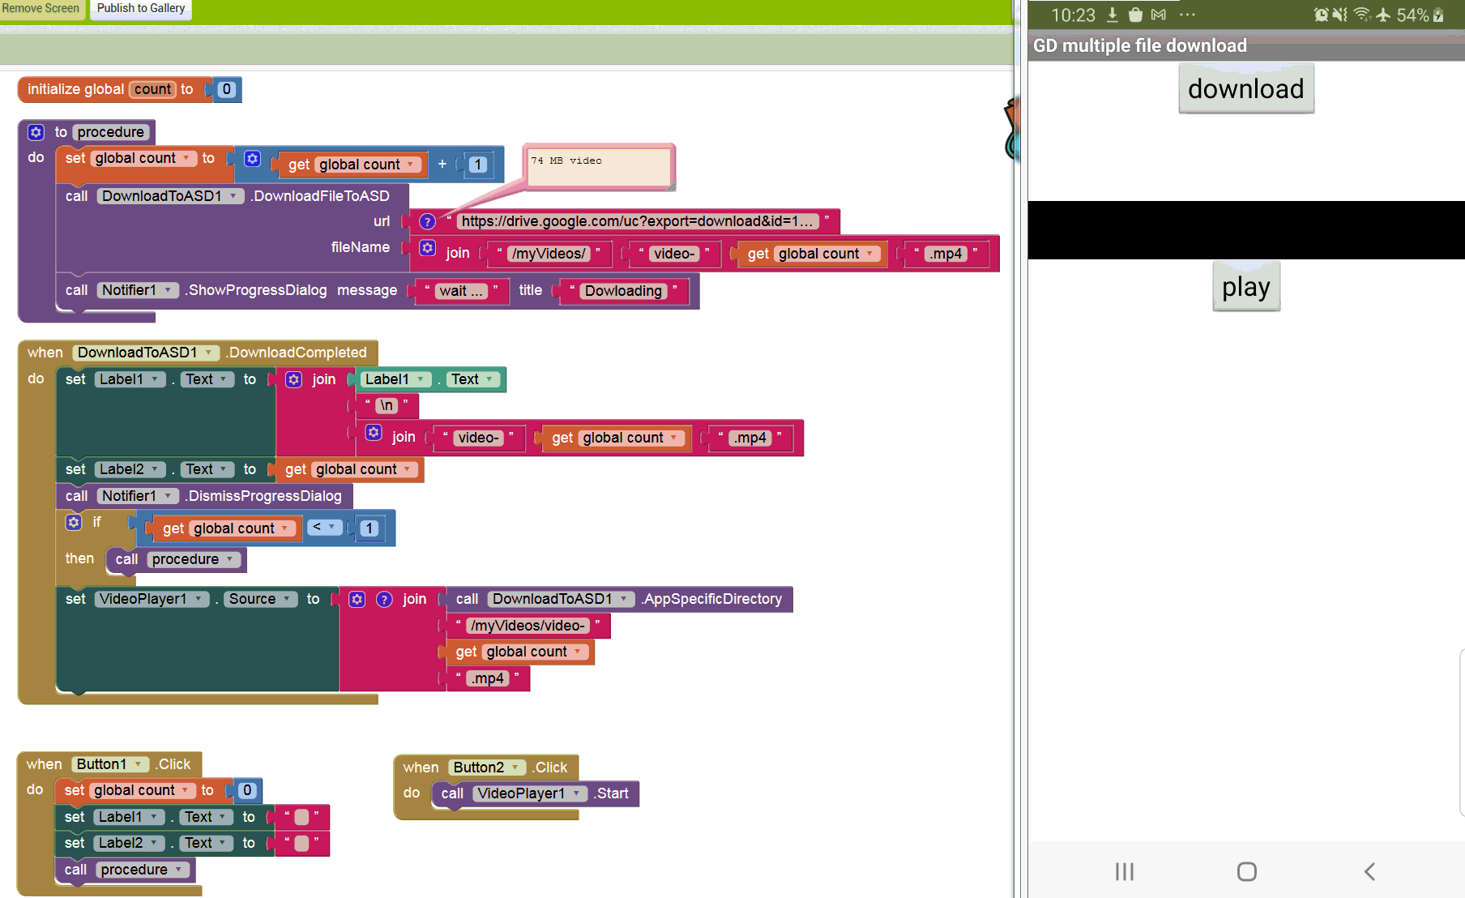
Task: Click the Remove Screen button
Action: click(x=41, y=9)
